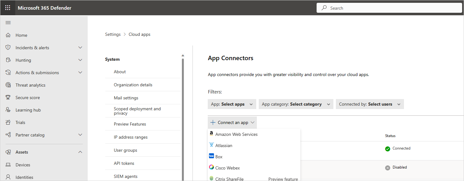
Task: Pick Atlassian in connector menu
Action: [x=224, y=145]
